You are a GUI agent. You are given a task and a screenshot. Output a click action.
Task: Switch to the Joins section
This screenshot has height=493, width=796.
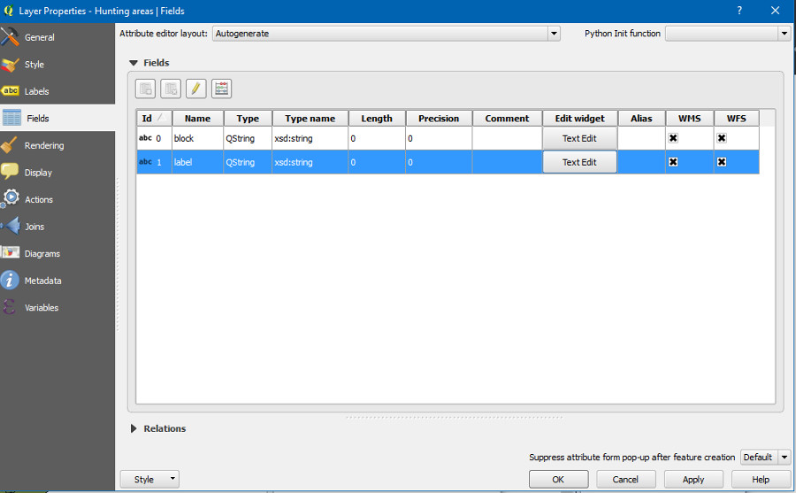click(57, 227)
